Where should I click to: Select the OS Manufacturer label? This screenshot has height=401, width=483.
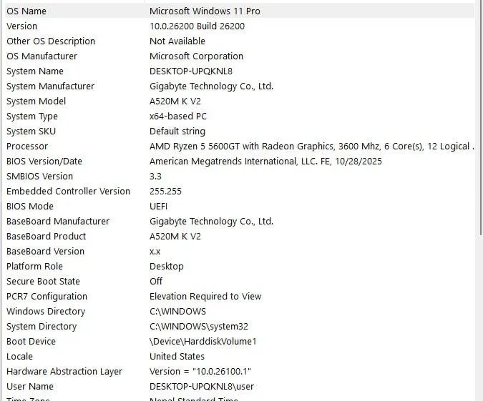point(42,56)
